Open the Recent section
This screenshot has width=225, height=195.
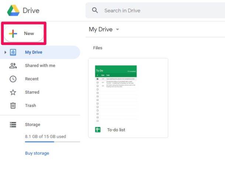pyautogui.click(x=32, y=79)
